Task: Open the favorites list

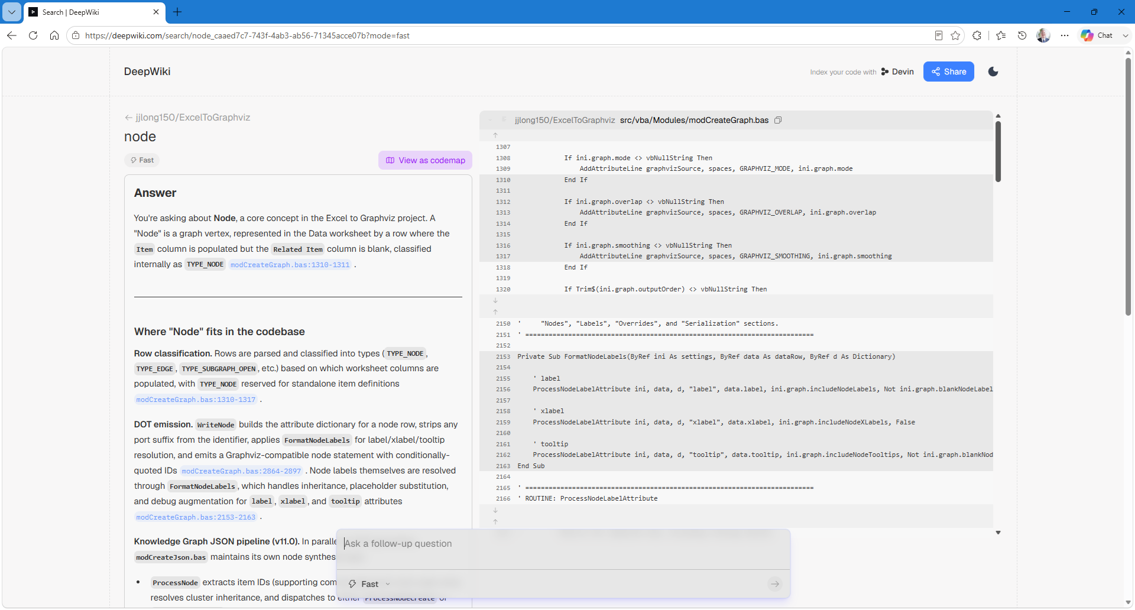Action: pos(1001,35)
